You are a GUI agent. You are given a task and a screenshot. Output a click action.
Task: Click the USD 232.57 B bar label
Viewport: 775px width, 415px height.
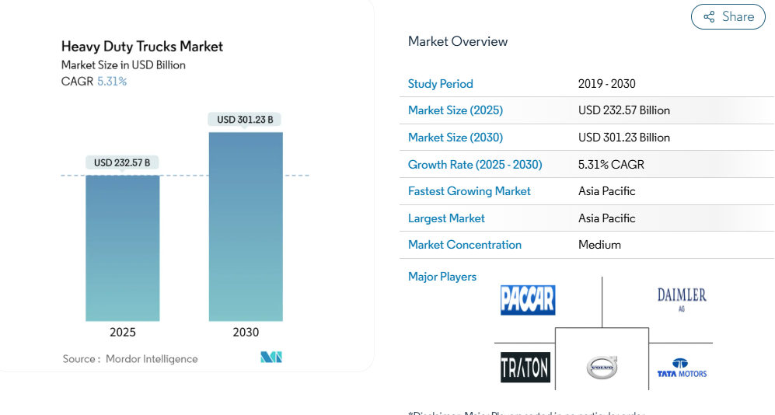tap(122, 162)
